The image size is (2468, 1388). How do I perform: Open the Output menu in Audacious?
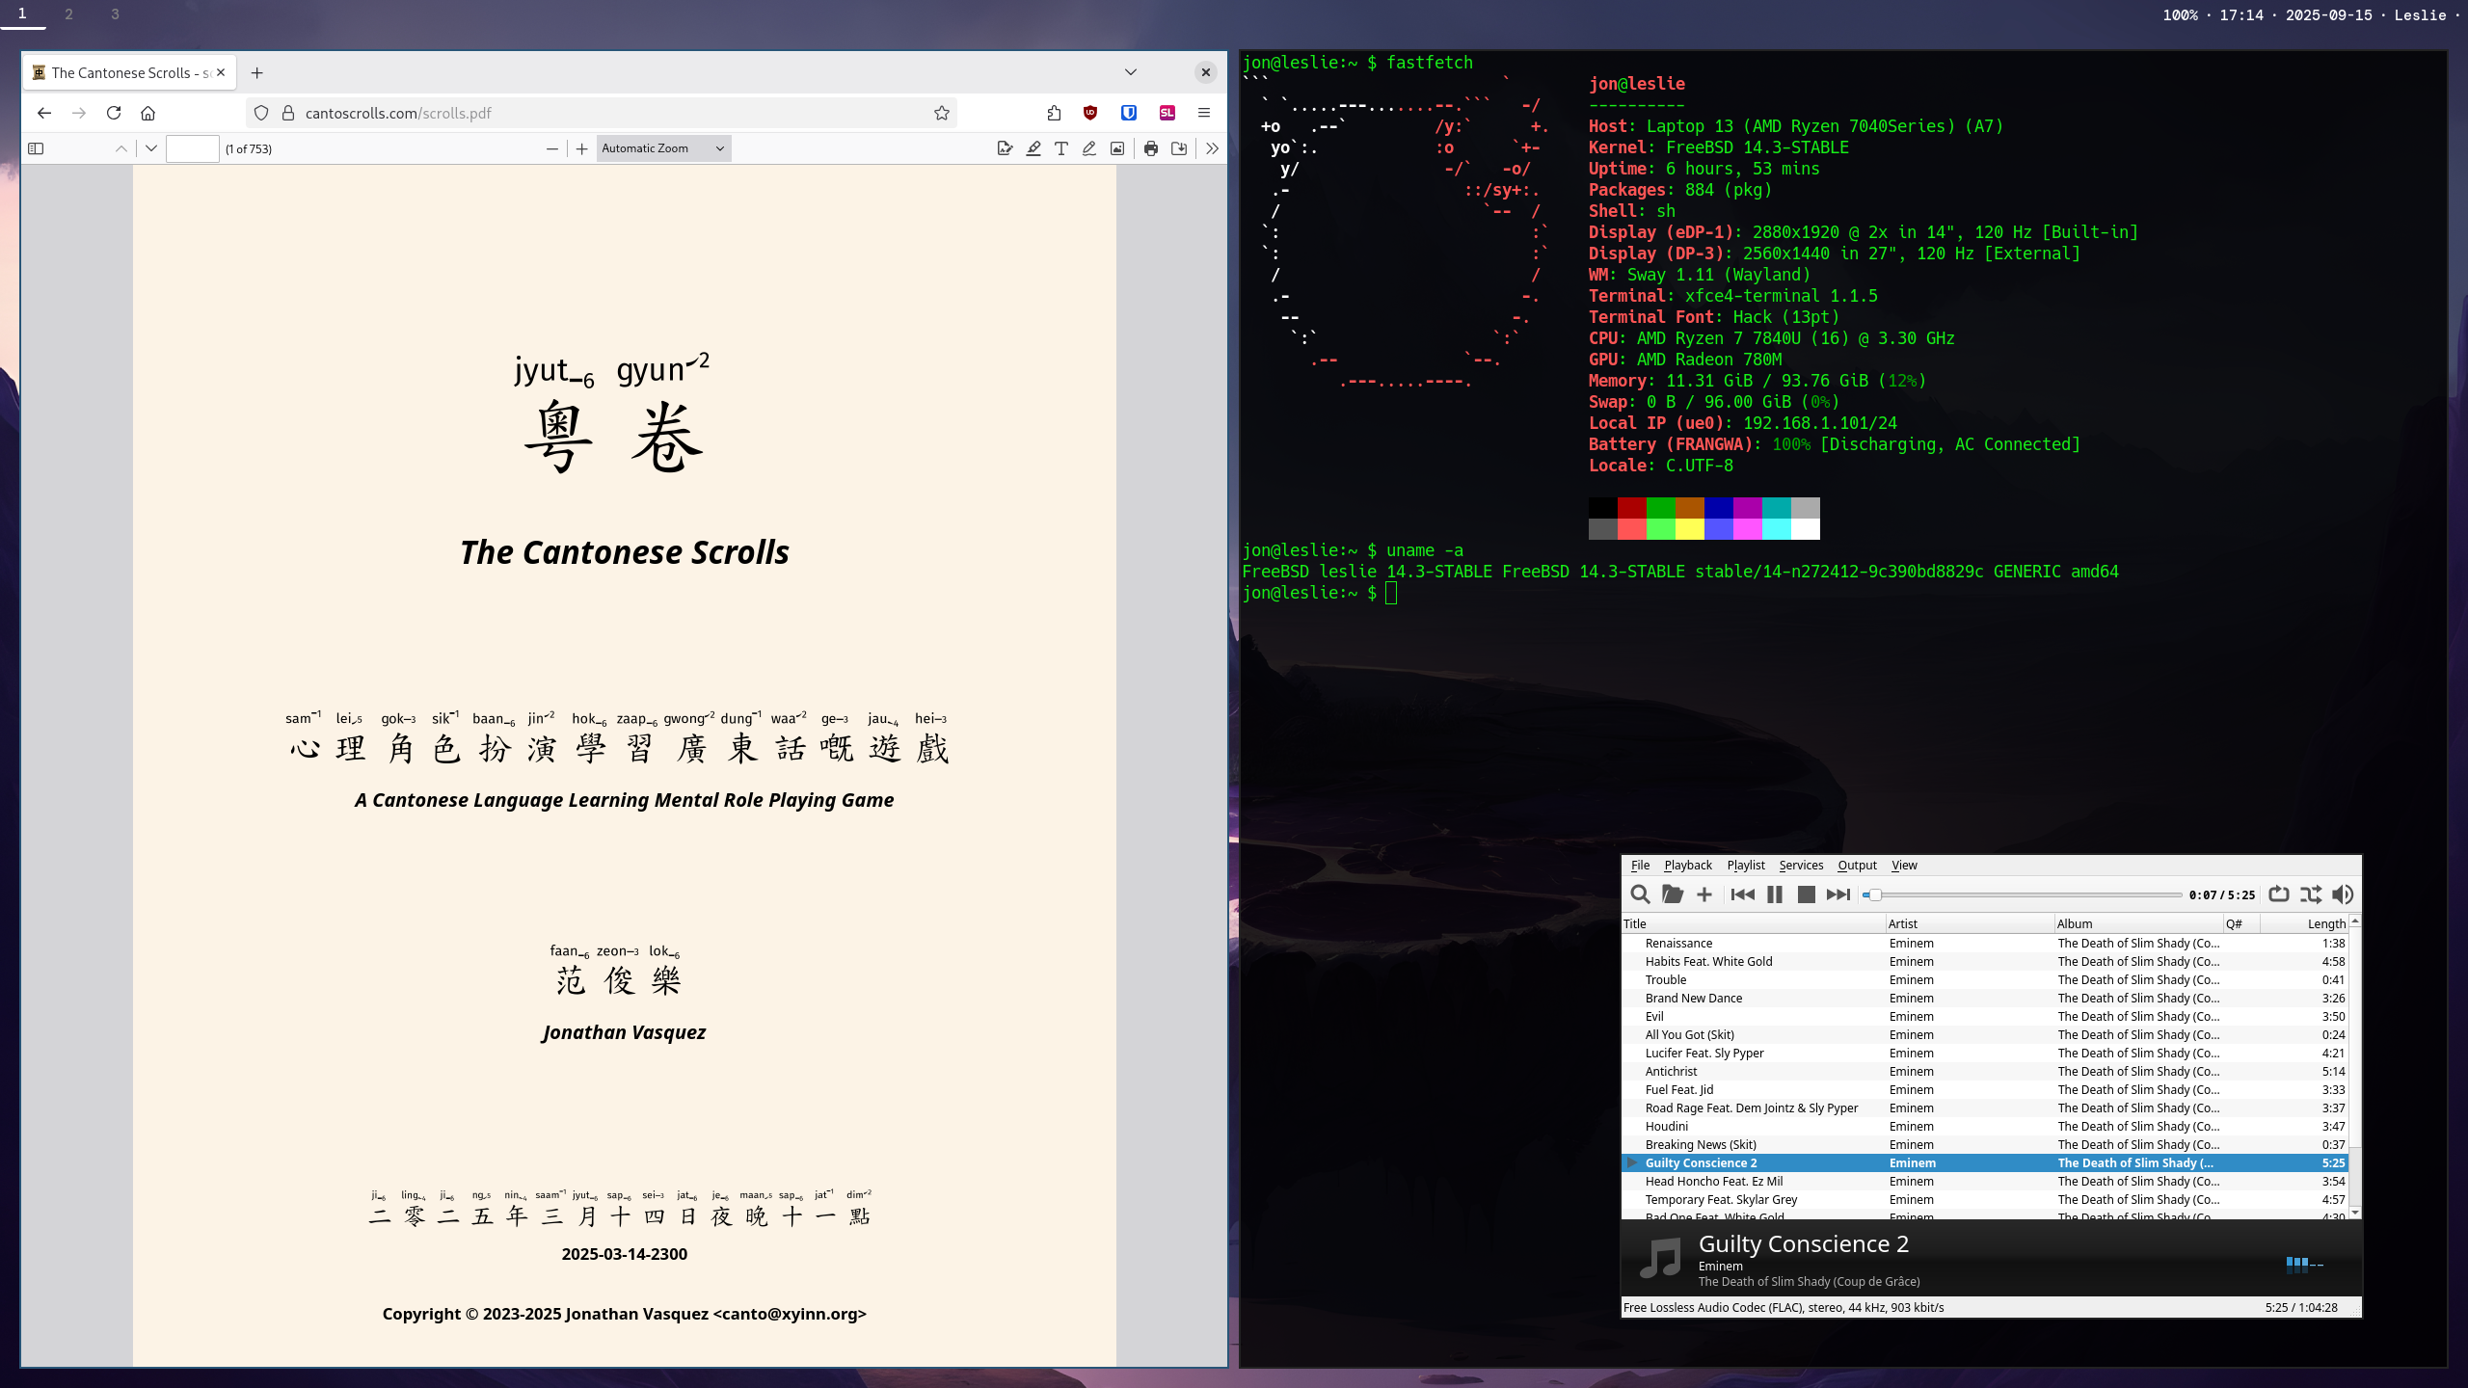(x=1857, y=866)
